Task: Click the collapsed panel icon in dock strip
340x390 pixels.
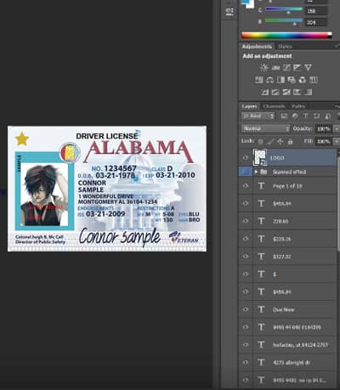Action: (229, 12)
